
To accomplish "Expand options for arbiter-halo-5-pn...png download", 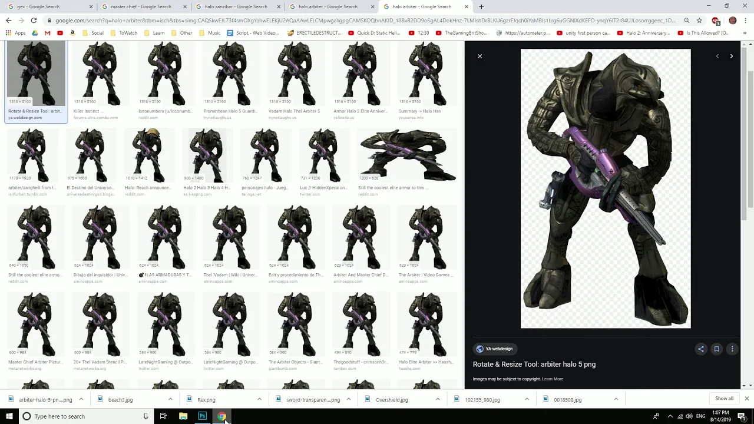I will pyautogui.click(x=81, y=399).
